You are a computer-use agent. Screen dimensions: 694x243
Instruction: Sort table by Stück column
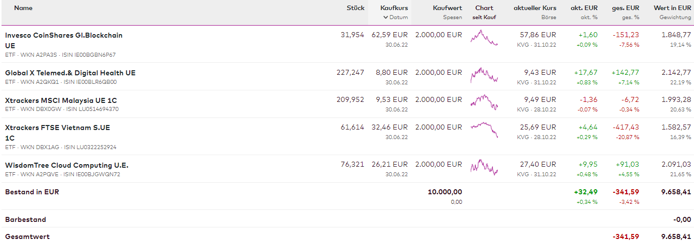coord(355,8)
